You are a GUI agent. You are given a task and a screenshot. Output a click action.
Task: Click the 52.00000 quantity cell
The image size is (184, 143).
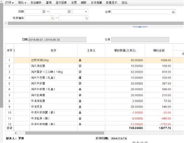125,72
